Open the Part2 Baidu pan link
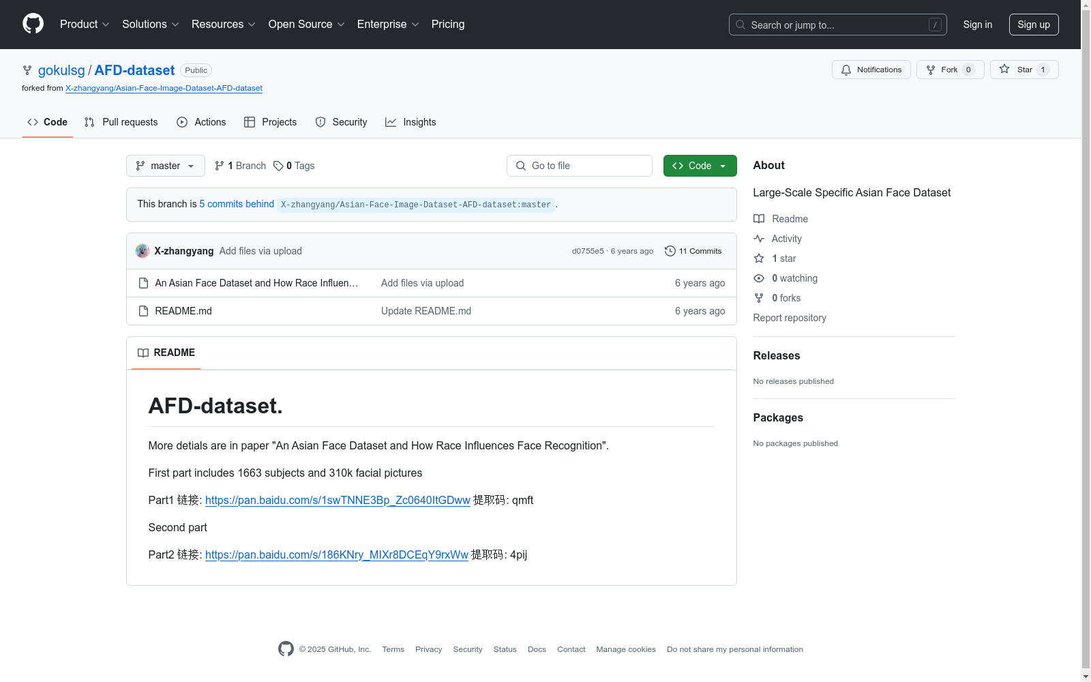The width and height of the screenshot is (1091, 682). [337, 554]
